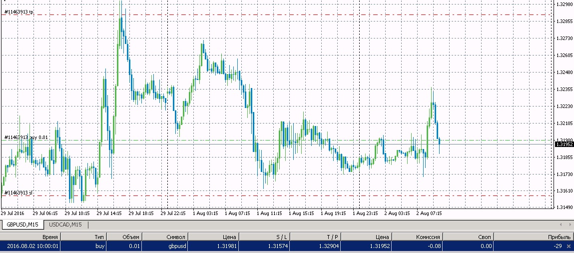Select the #11463913 tp line label
The image size is (574, 253).
click(18, 11)
